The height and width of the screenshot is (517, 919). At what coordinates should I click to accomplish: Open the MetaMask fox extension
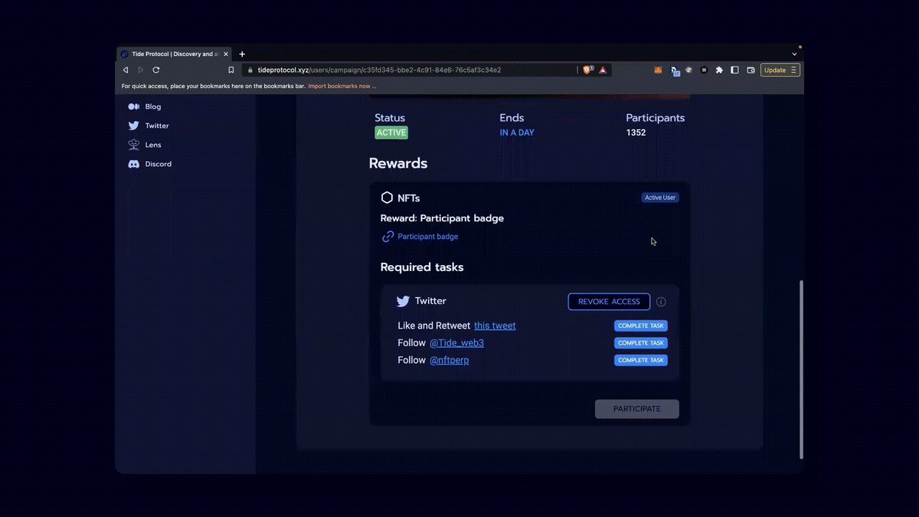659,70
